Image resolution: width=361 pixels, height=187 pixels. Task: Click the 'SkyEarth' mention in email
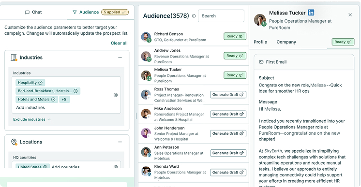coord(273,151)
